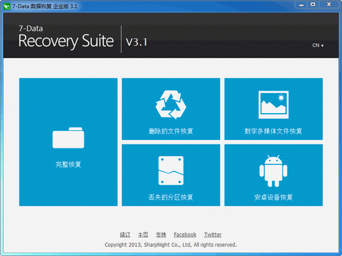Click the Android robot icon
The image size is (342, 256).
coord(273,171)
